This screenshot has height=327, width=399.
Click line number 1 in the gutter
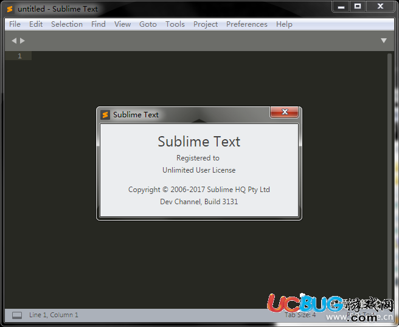pyautogui.click(x=19, y=56)
